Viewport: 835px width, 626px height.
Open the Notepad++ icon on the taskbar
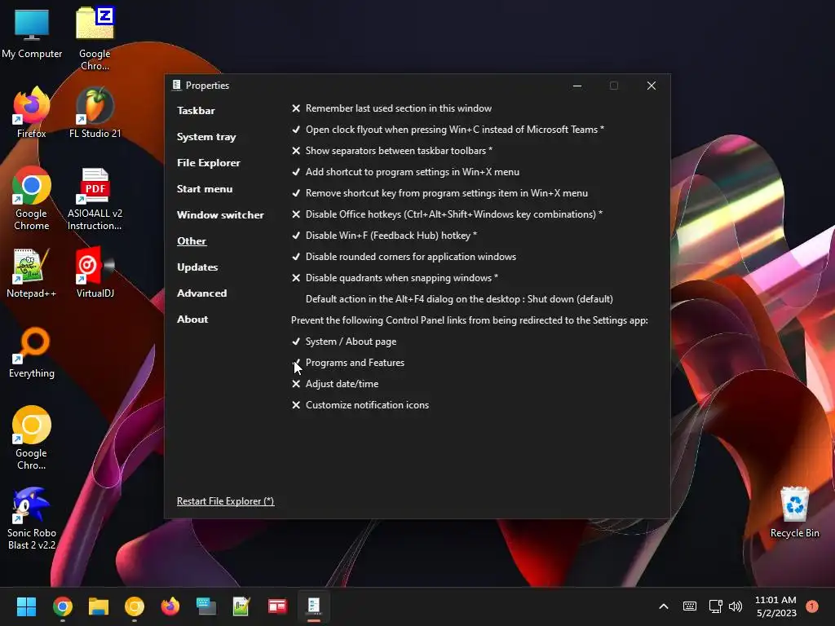(241, 606)
